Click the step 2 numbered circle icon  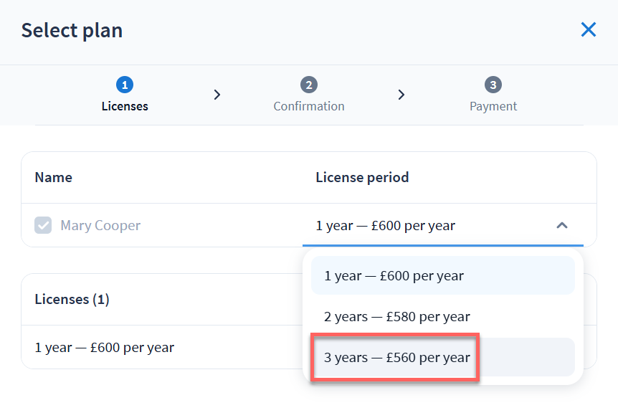point(309,85)
